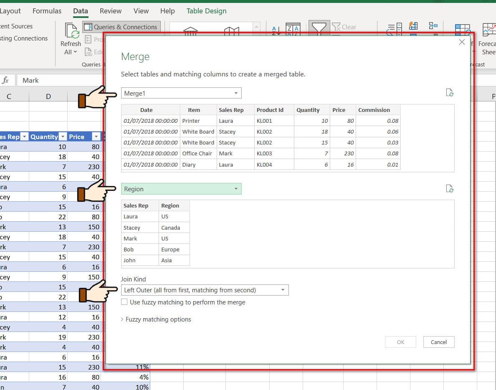496x390 pixels.
Task: Open the Queries & Connections pane
Action: point(121,27)
